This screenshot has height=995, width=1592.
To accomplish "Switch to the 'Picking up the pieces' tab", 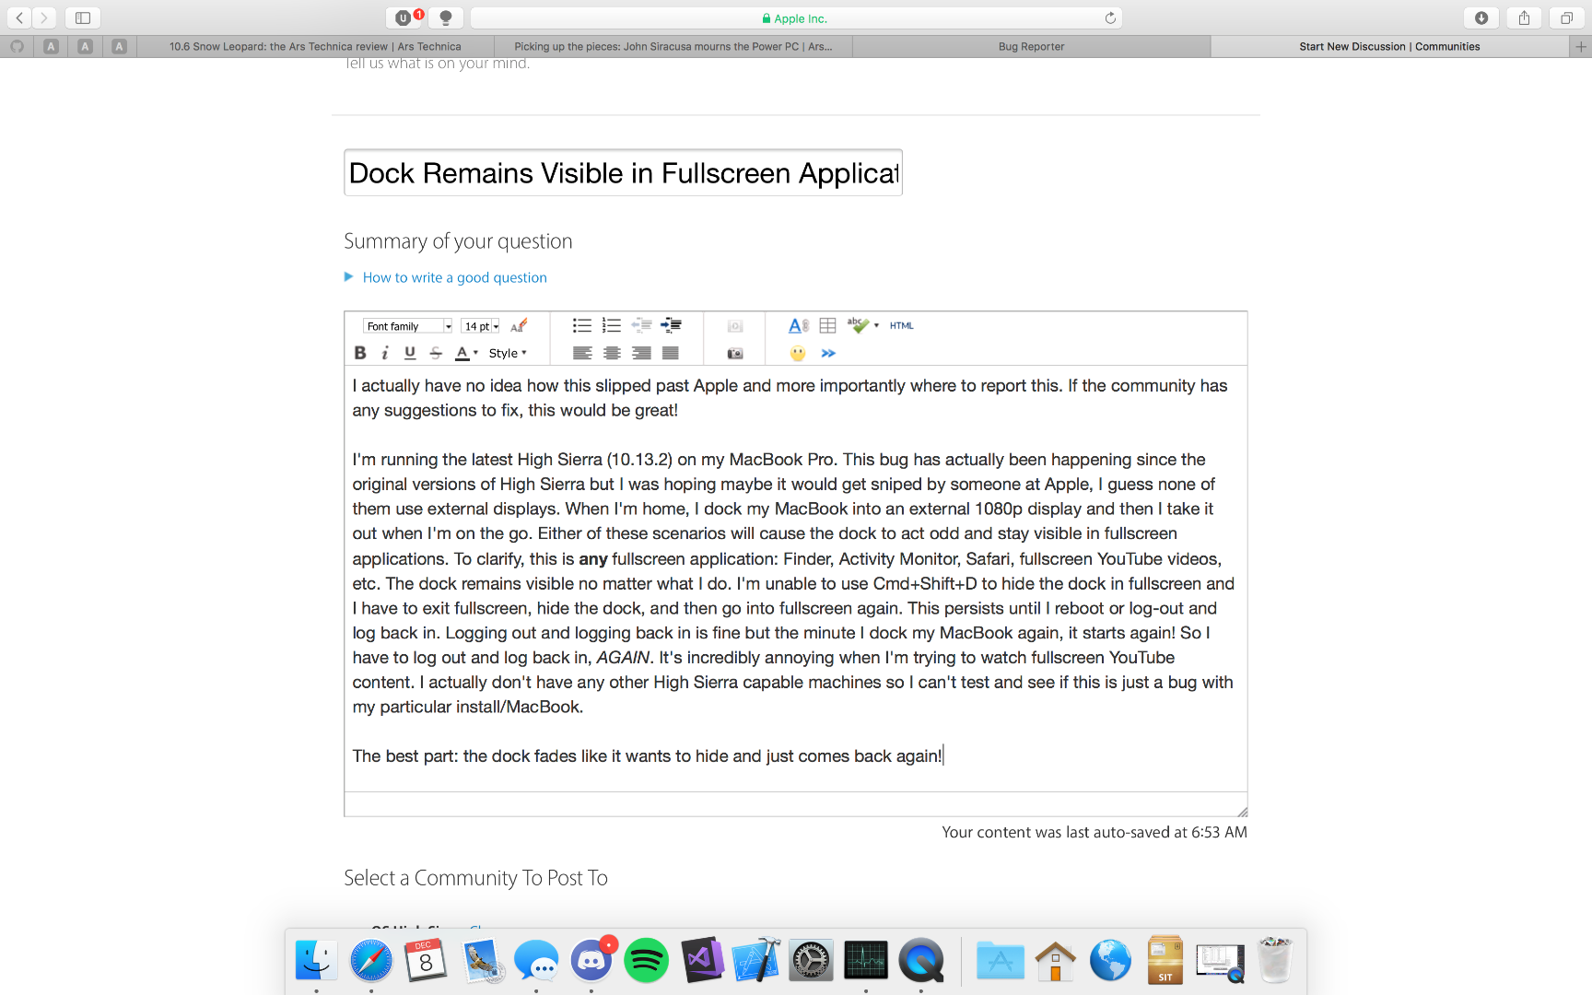I will tap(673, 46).
